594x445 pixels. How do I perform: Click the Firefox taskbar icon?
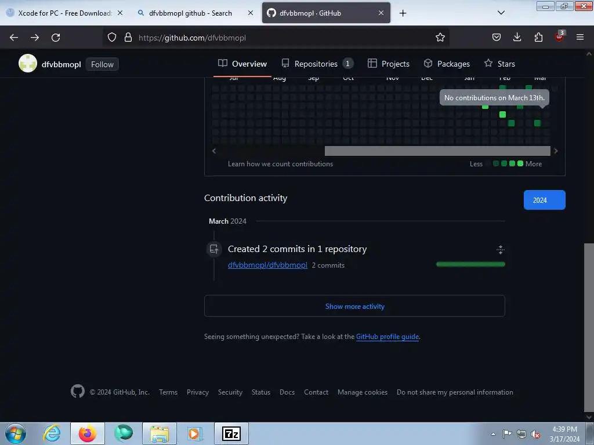pos(88,433)
